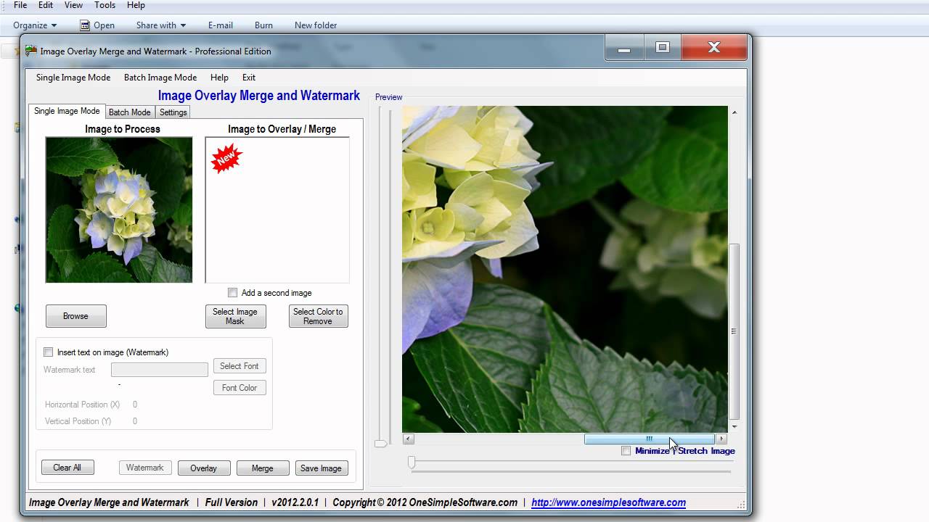
Task: Click the large flower preview image
Action: pyautogui.click(x=565, y=269)
